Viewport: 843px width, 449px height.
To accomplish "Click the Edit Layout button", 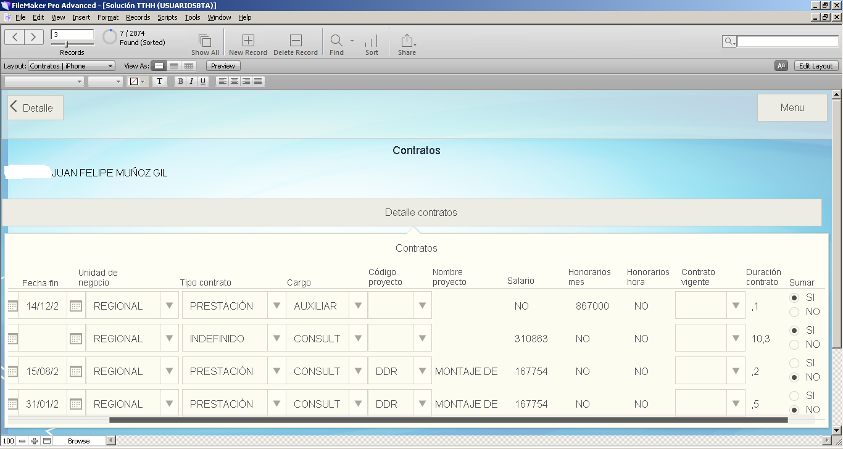I will click(816, 66).
